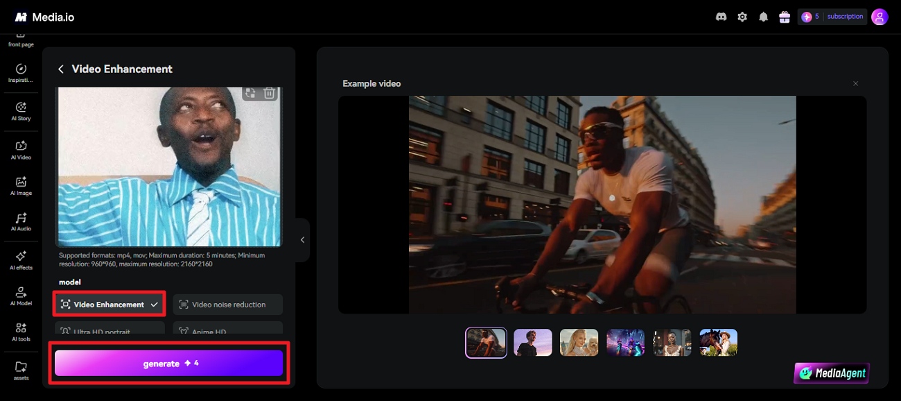Viewport: 901px width, 401px height.
Task: Click the subscription link
Action: point(845,17)
